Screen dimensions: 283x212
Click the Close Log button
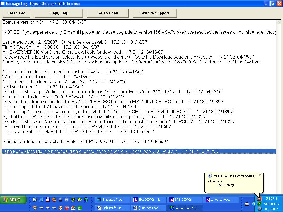click(x=16, y=13)
